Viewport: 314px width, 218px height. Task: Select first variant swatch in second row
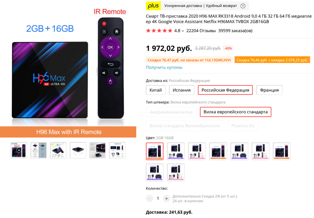(155, 173)
